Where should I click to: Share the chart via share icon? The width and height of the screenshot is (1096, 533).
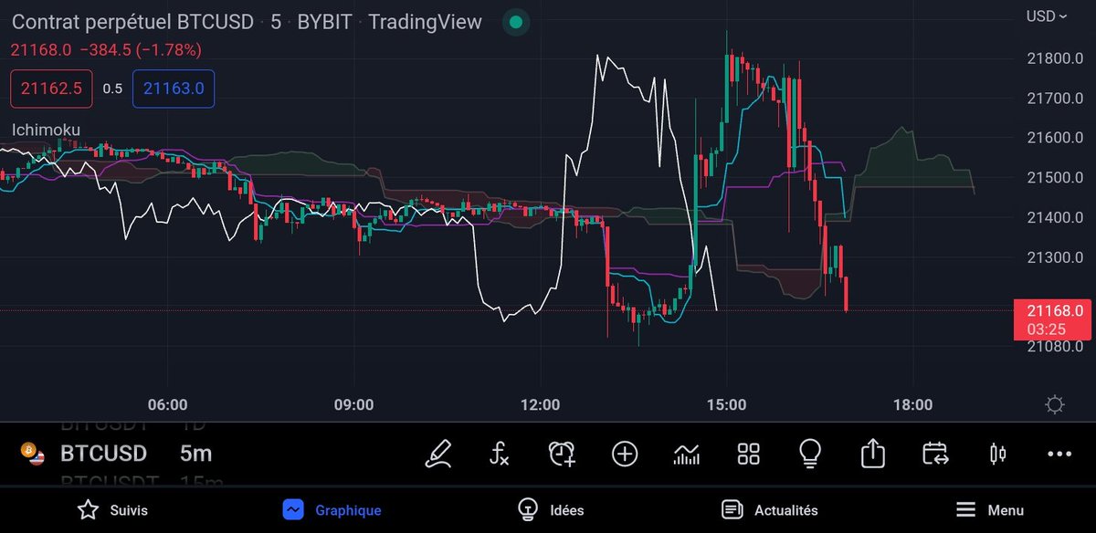872,453
